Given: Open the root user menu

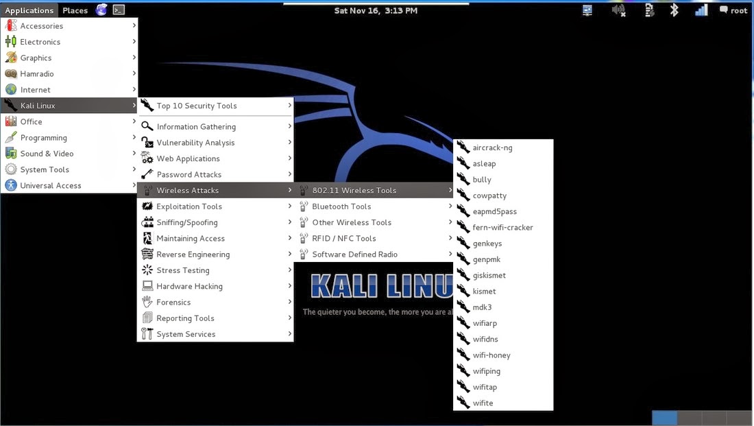Looking at the screenshot, I should click(x=733, y=10).
